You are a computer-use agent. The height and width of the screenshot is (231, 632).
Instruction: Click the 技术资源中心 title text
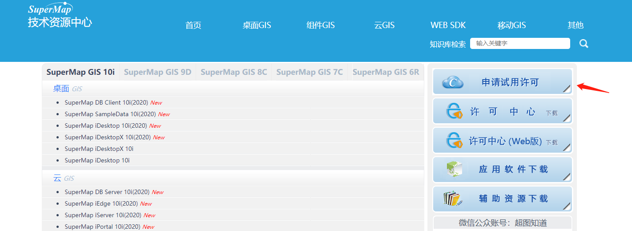pos(60,22)
